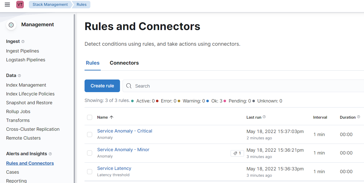Open the hamburger navigation menu
This screenshot has width=364, height=183.
click(x=7, y=4)
